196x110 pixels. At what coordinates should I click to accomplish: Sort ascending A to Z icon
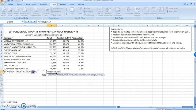click(67, 9)
